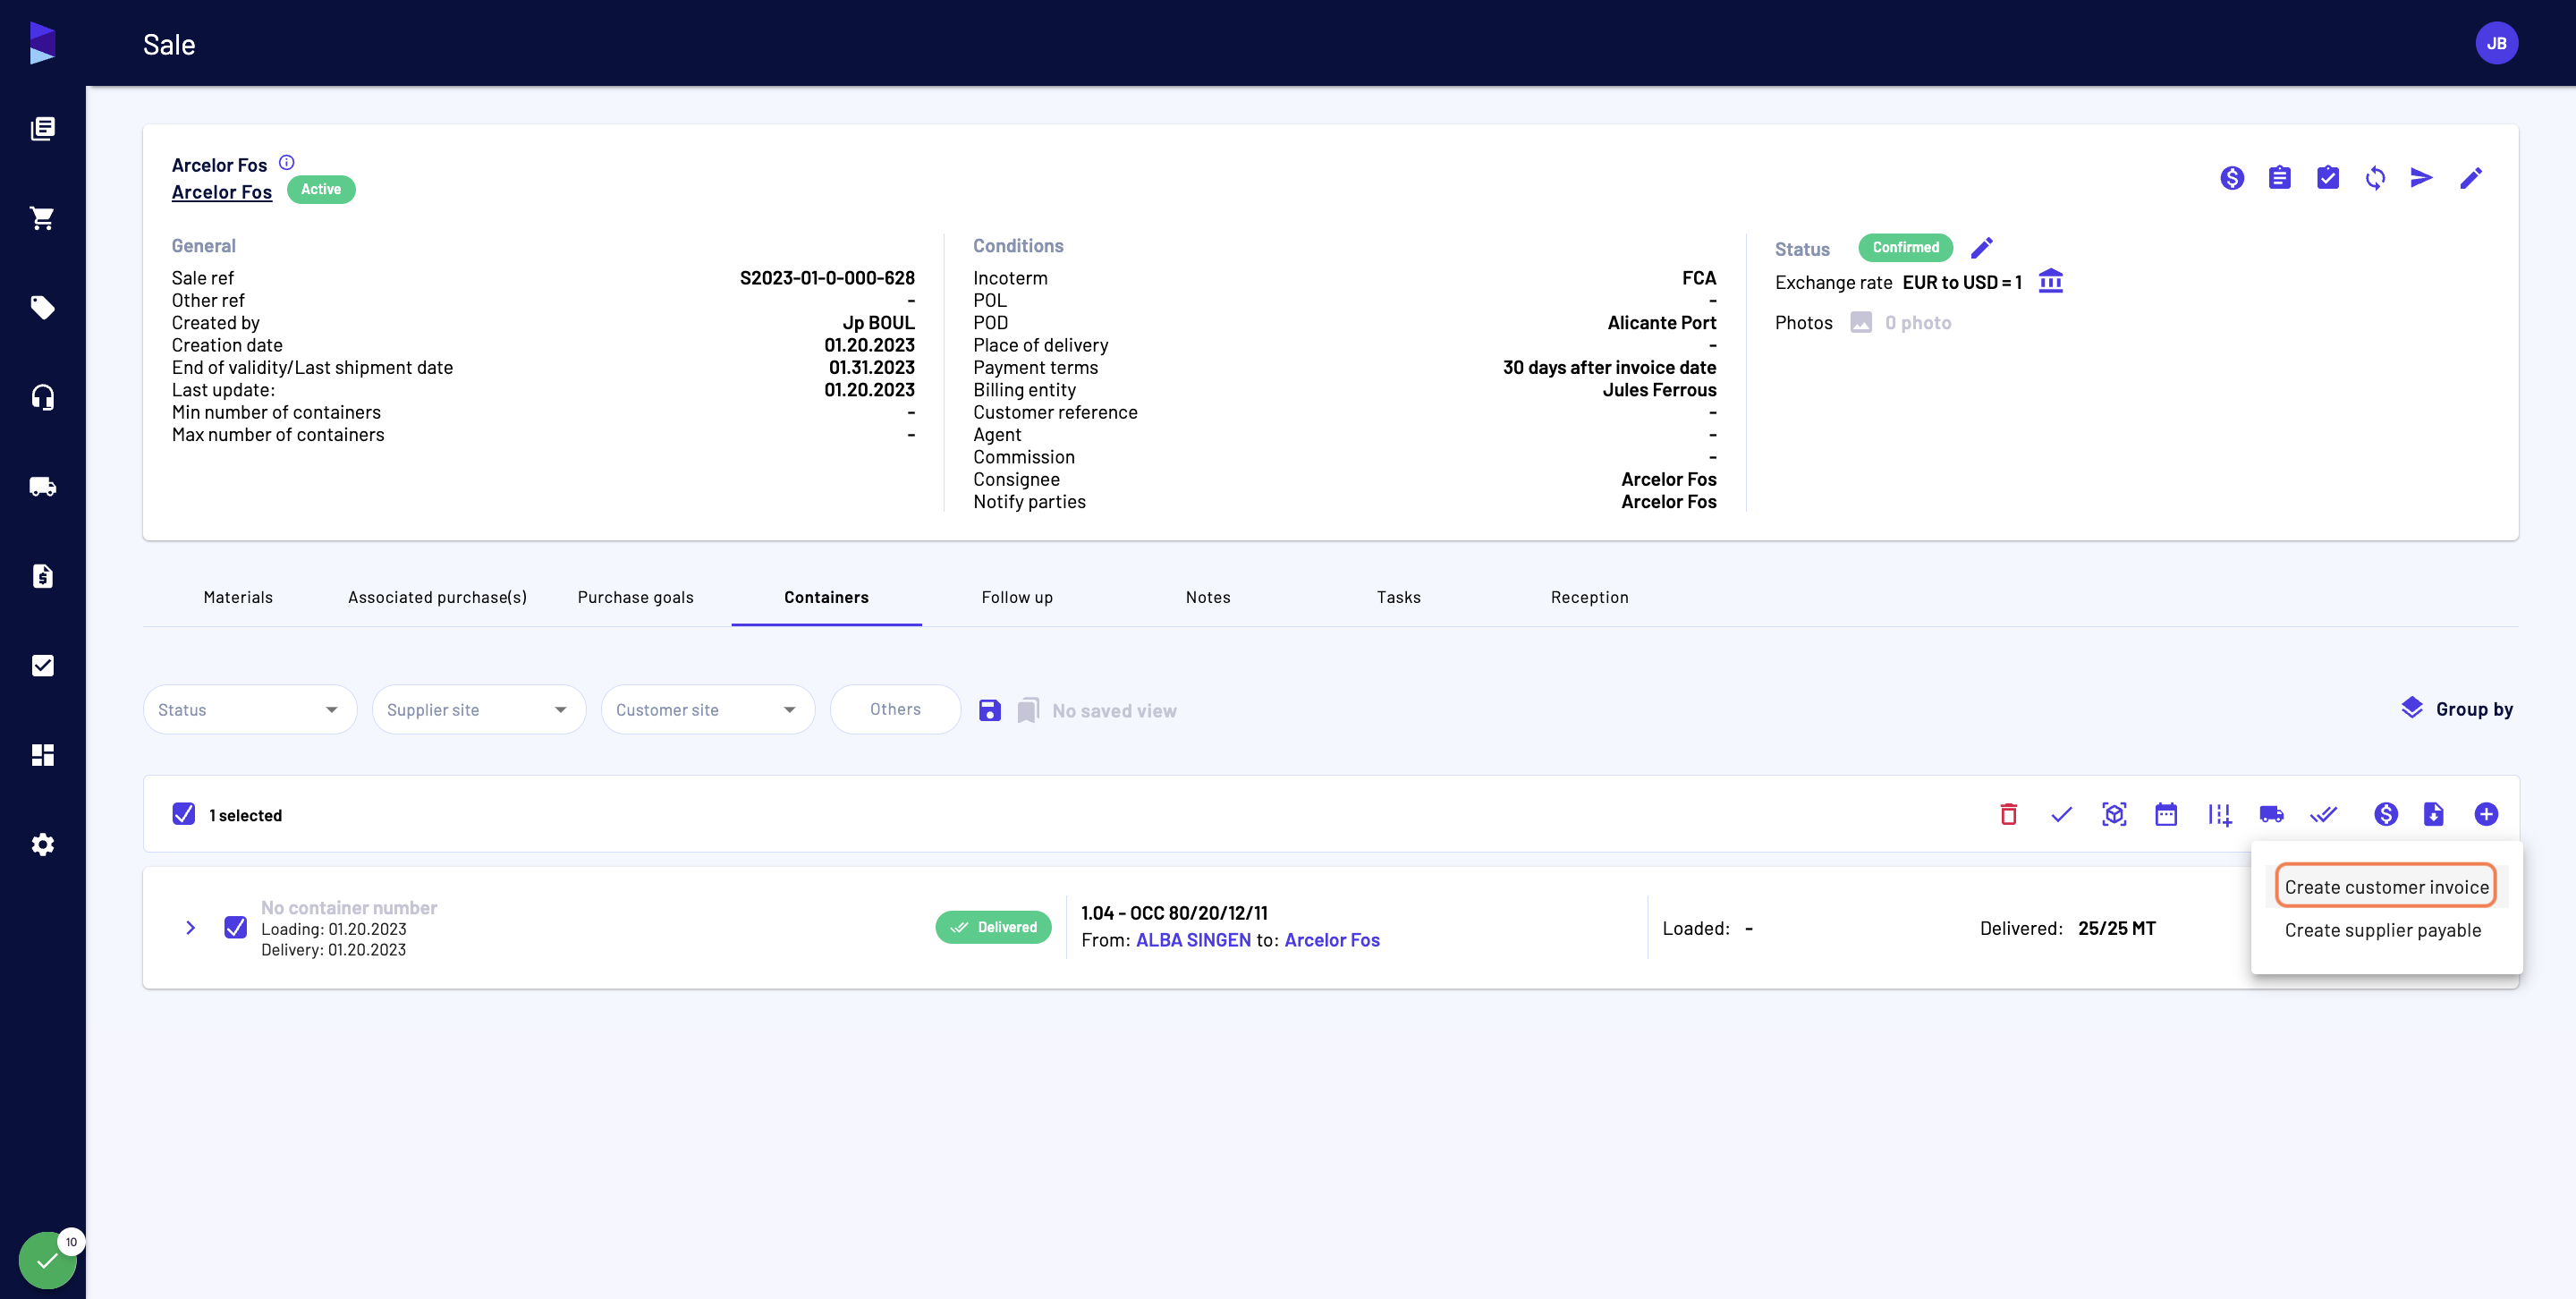Open the Customer site filter dropdown
Image resolution: width=2576 pixels, height=1299 pixels.
(708, 709)
